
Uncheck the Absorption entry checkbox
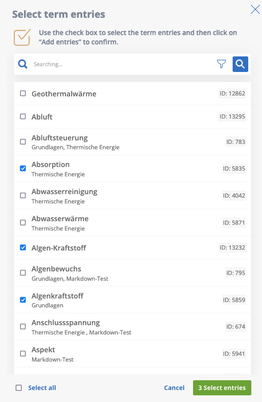pyautogui.click(x=23, y=168)
